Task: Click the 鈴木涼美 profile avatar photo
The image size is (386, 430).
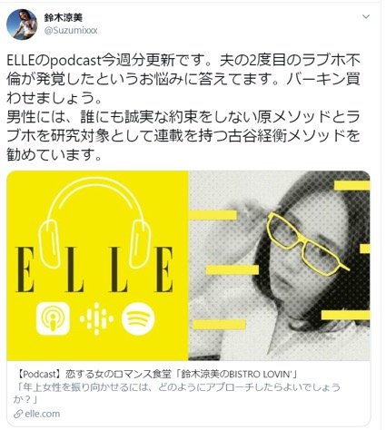Action: tap(22, 24)
